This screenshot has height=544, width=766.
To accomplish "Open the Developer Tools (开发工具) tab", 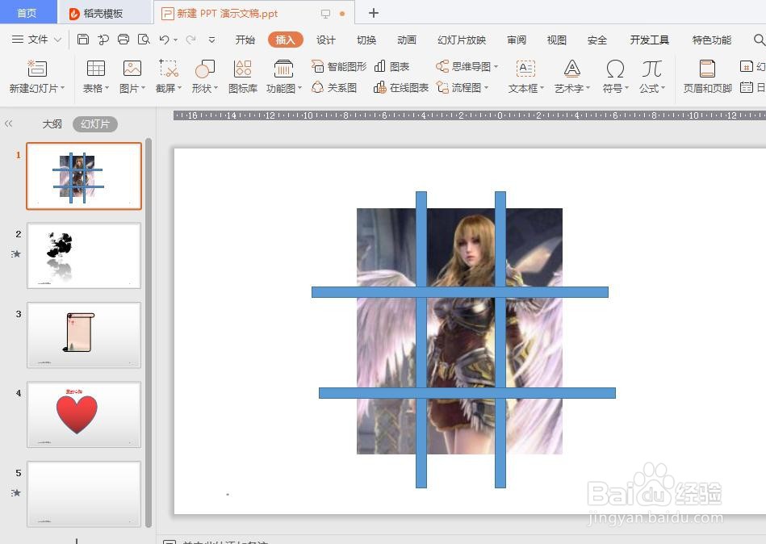I will 649,40.
